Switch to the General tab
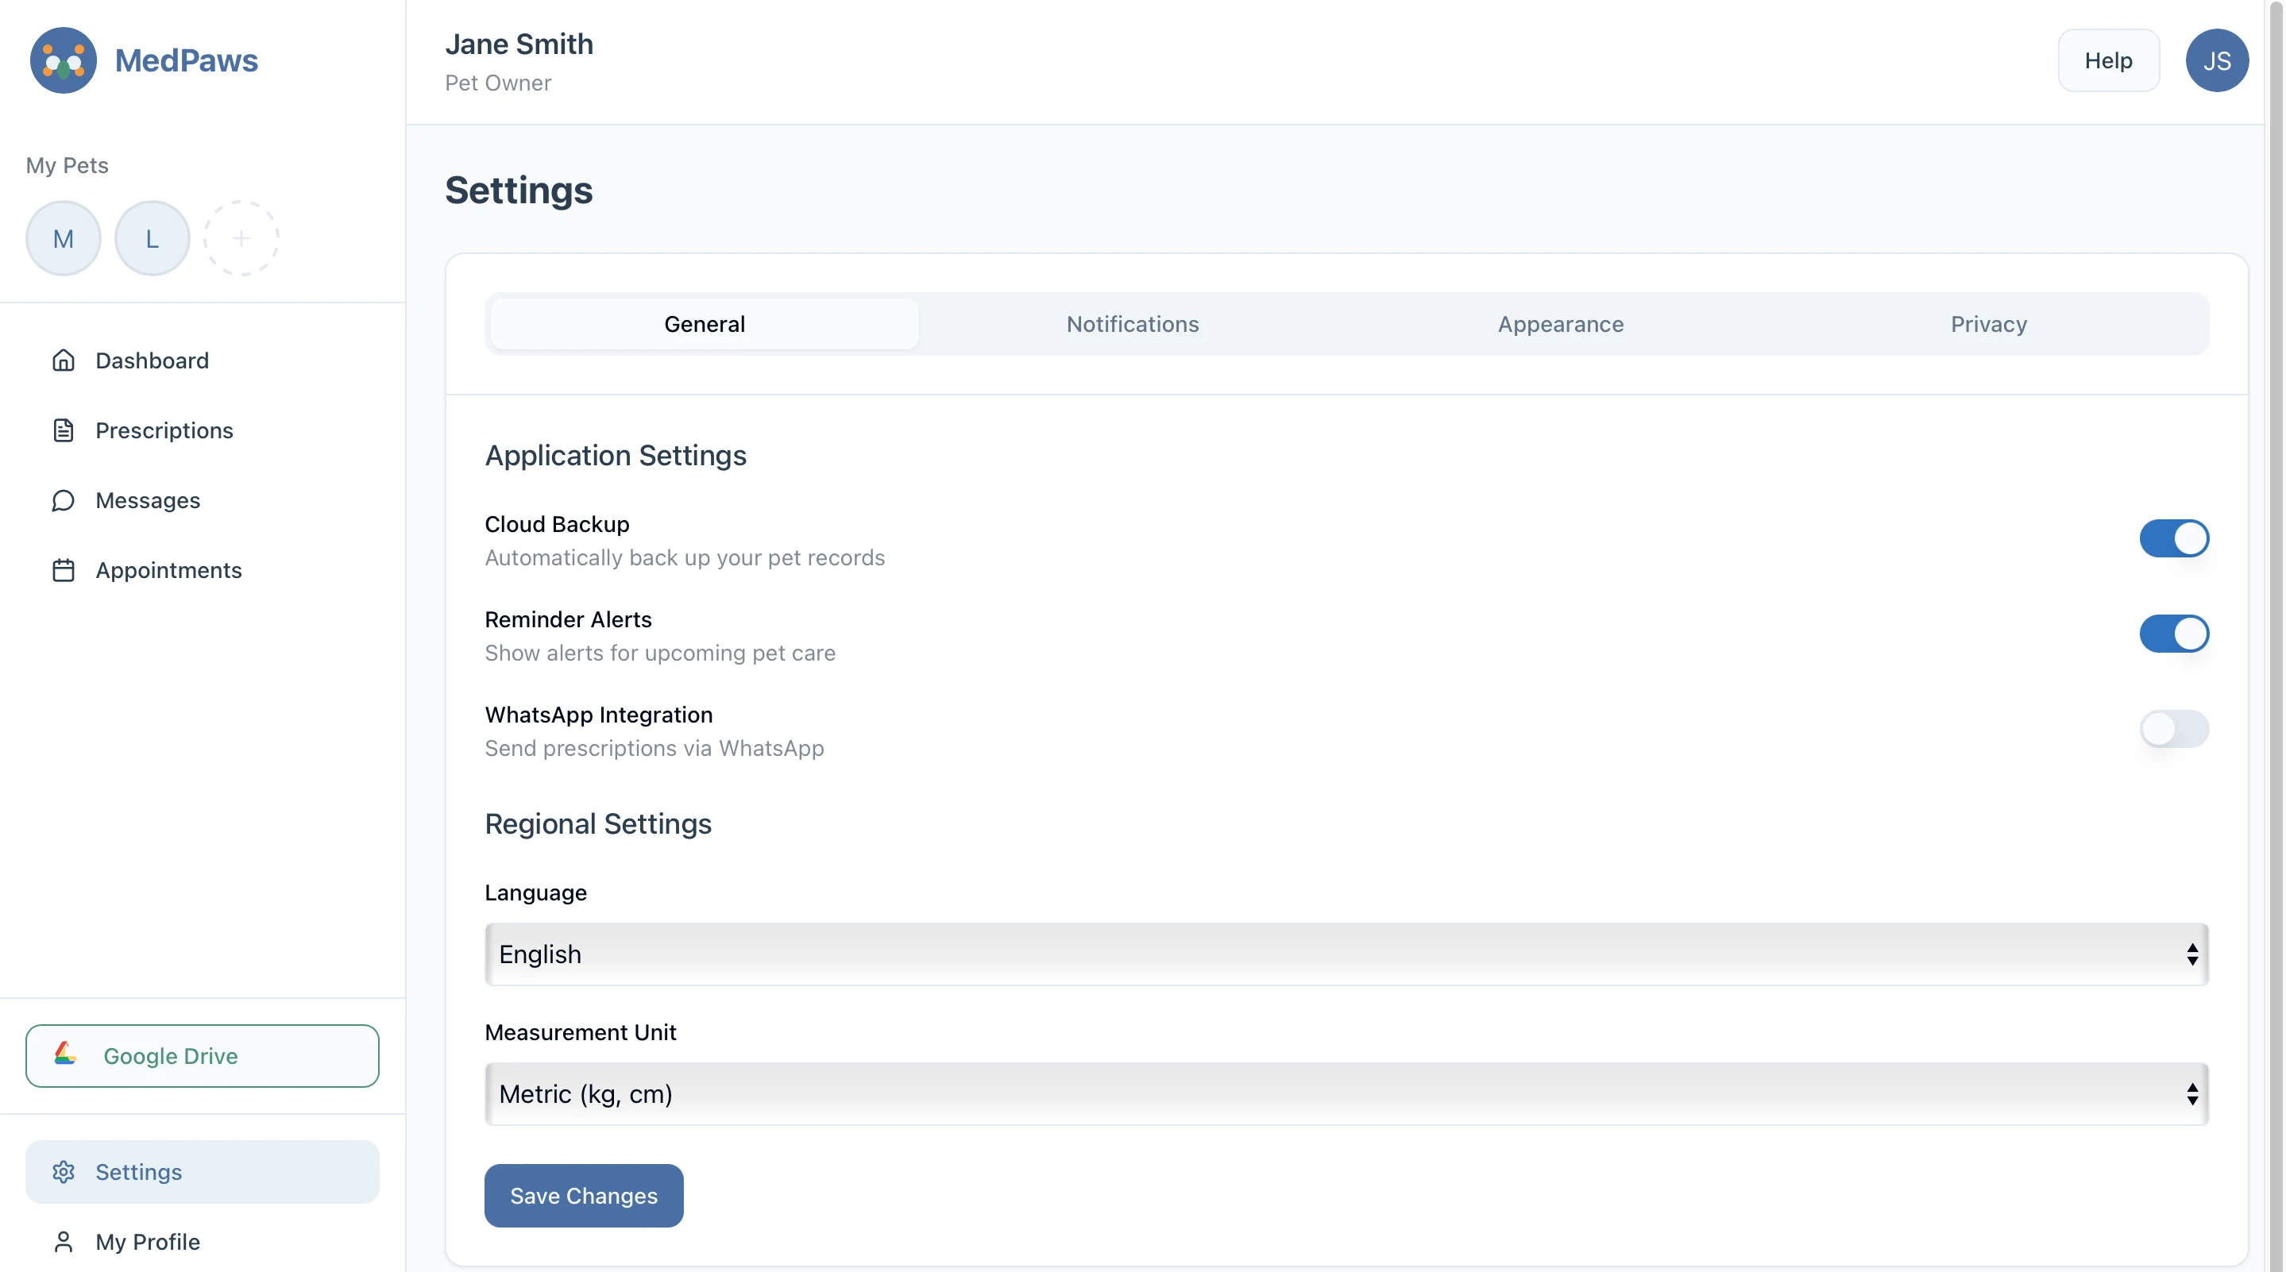Image resolution: width=2286 pixels, height=1272 pixels. tap(705, 324)
